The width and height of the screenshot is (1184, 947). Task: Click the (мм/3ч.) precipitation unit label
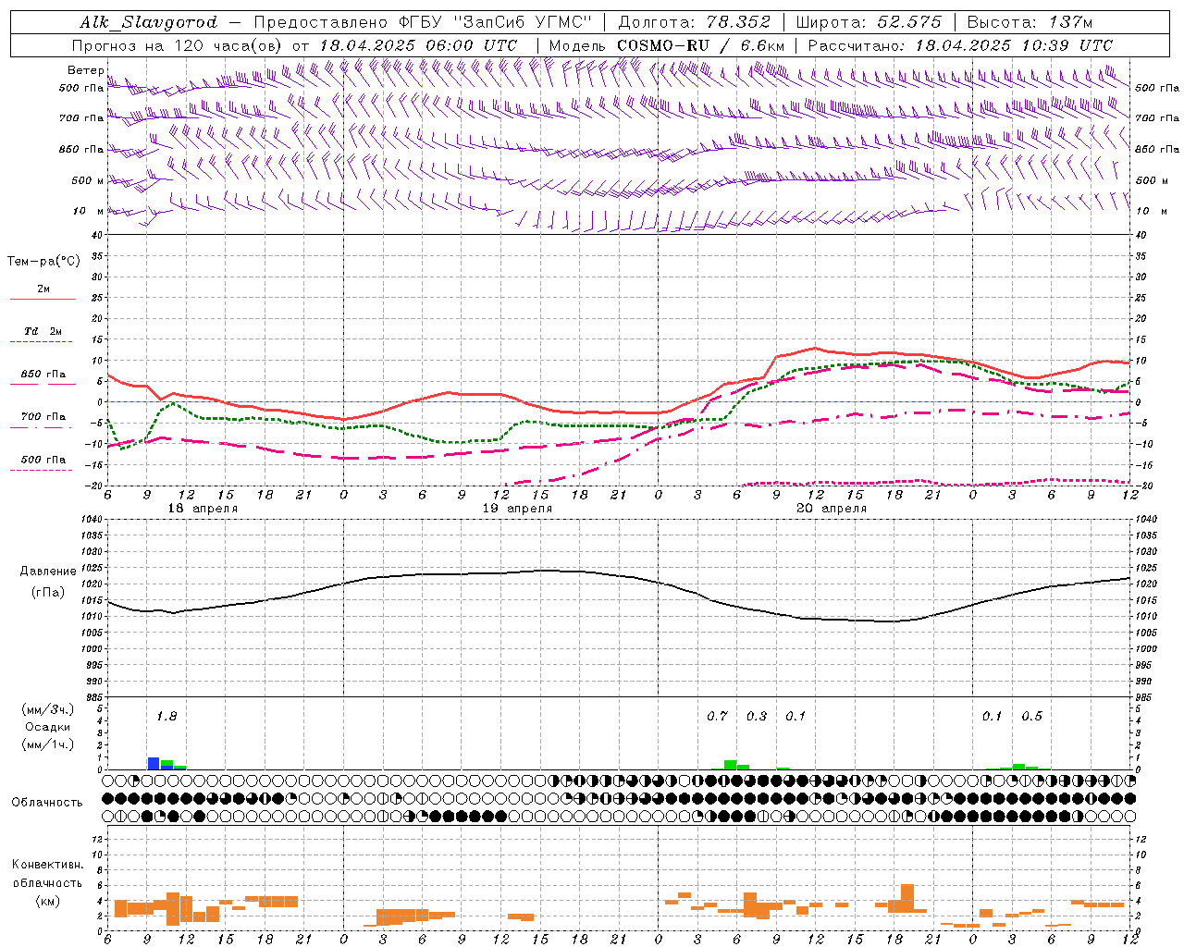48,709
